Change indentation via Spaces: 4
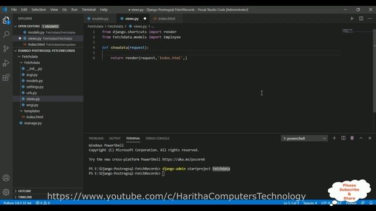 (310, 203)
